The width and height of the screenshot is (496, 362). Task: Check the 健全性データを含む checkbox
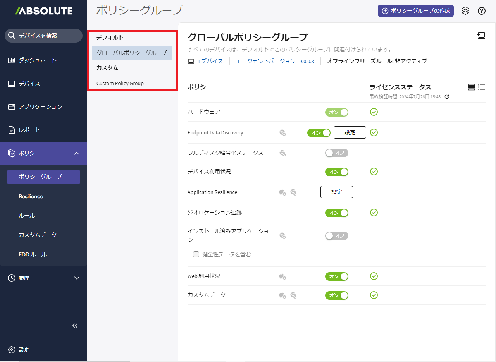pos(196,254)
